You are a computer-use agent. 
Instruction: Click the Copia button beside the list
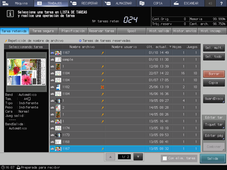tap(214, 83)
